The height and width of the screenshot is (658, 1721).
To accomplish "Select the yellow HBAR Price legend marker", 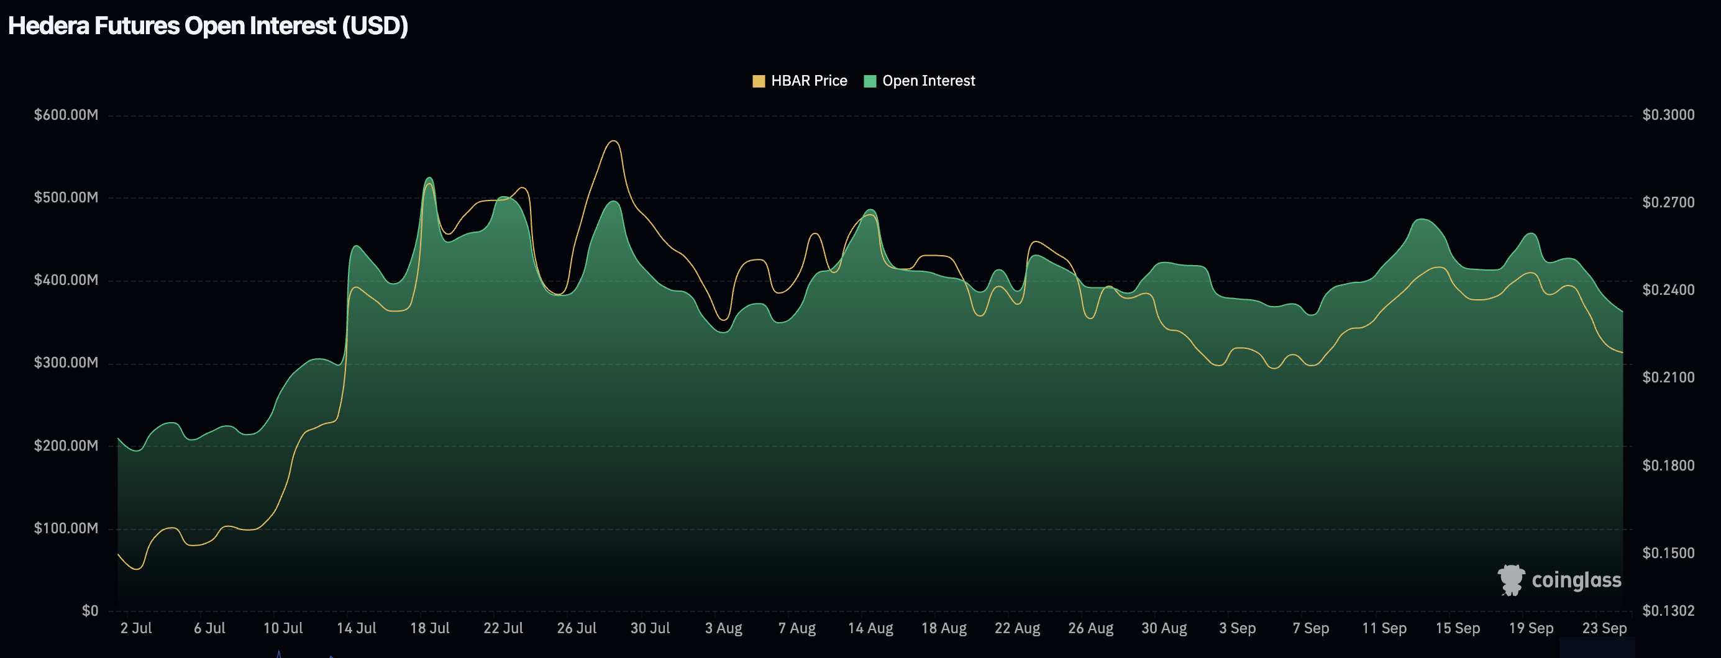I will [x=759, y=80].
